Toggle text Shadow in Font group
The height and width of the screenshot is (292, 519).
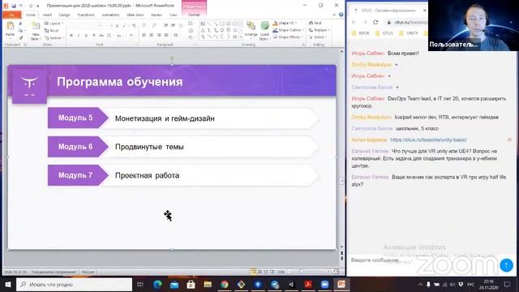coord(94,36)
